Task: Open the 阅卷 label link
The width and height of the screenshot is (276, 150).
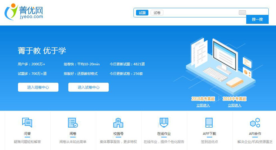Action: (x=73, y=134)
